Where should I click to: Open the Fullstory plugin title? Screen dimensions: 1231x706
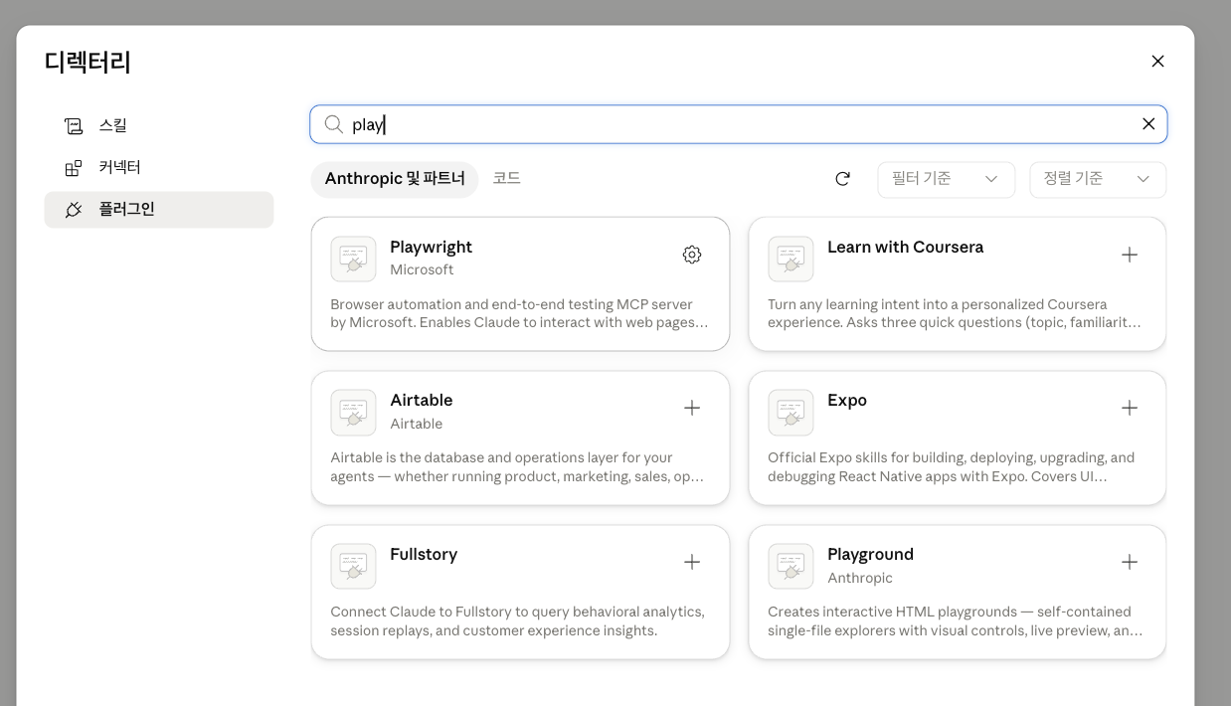(x=424, y=554)
